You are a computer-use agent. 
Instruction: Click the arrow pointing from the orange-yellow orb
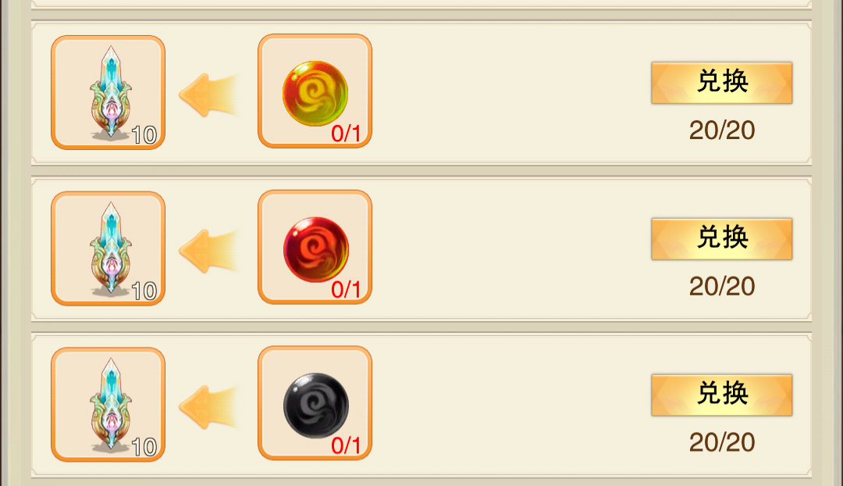point(208,95)
